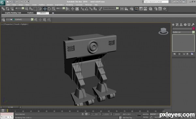
Task: Click the time slider 0 / 100 handle
Action: point(11,107)
